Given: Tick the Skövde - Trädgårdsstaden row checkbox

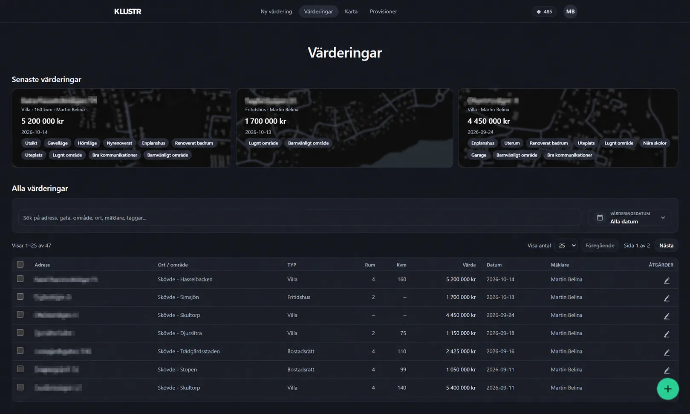Looking at the screenshot, I should (x=20, y=350).
